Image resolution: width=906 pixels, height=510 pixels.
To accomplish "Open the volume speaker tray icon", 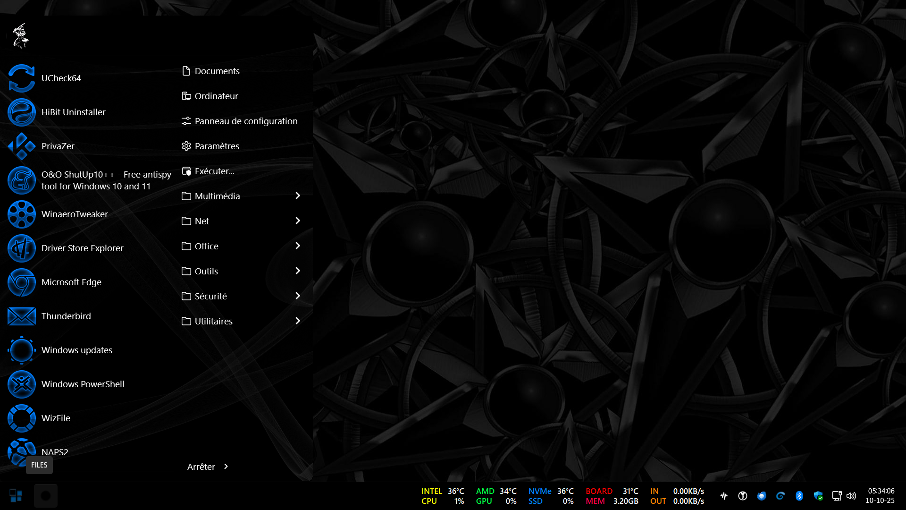I will click(x=851, y=496).
